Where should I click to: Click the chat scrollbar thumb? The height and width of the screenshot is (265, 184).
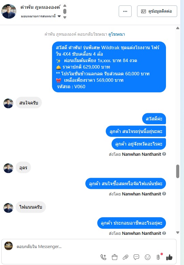coord(178,171)
